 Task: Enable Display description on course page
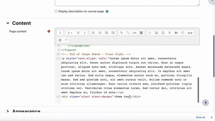click(56, 11)
